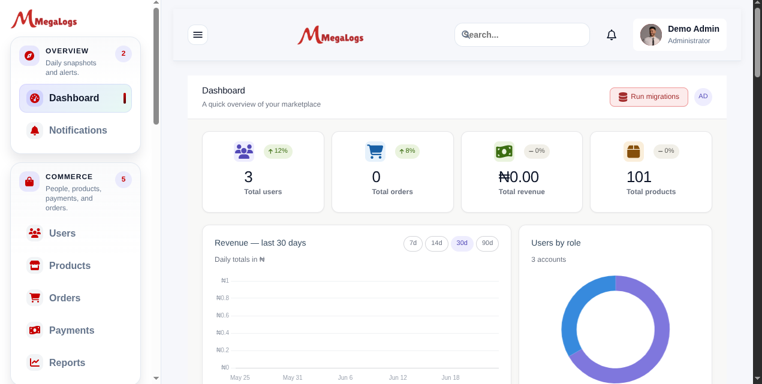Click the Notifications bell icon in sidebar
This screenshot has height=384, width=762.
[35, 131]
